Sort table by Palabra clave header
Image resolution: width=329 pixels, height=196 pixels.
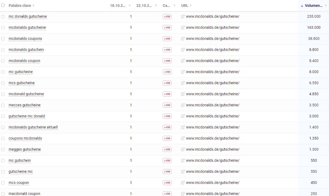(x=20, y=5)
